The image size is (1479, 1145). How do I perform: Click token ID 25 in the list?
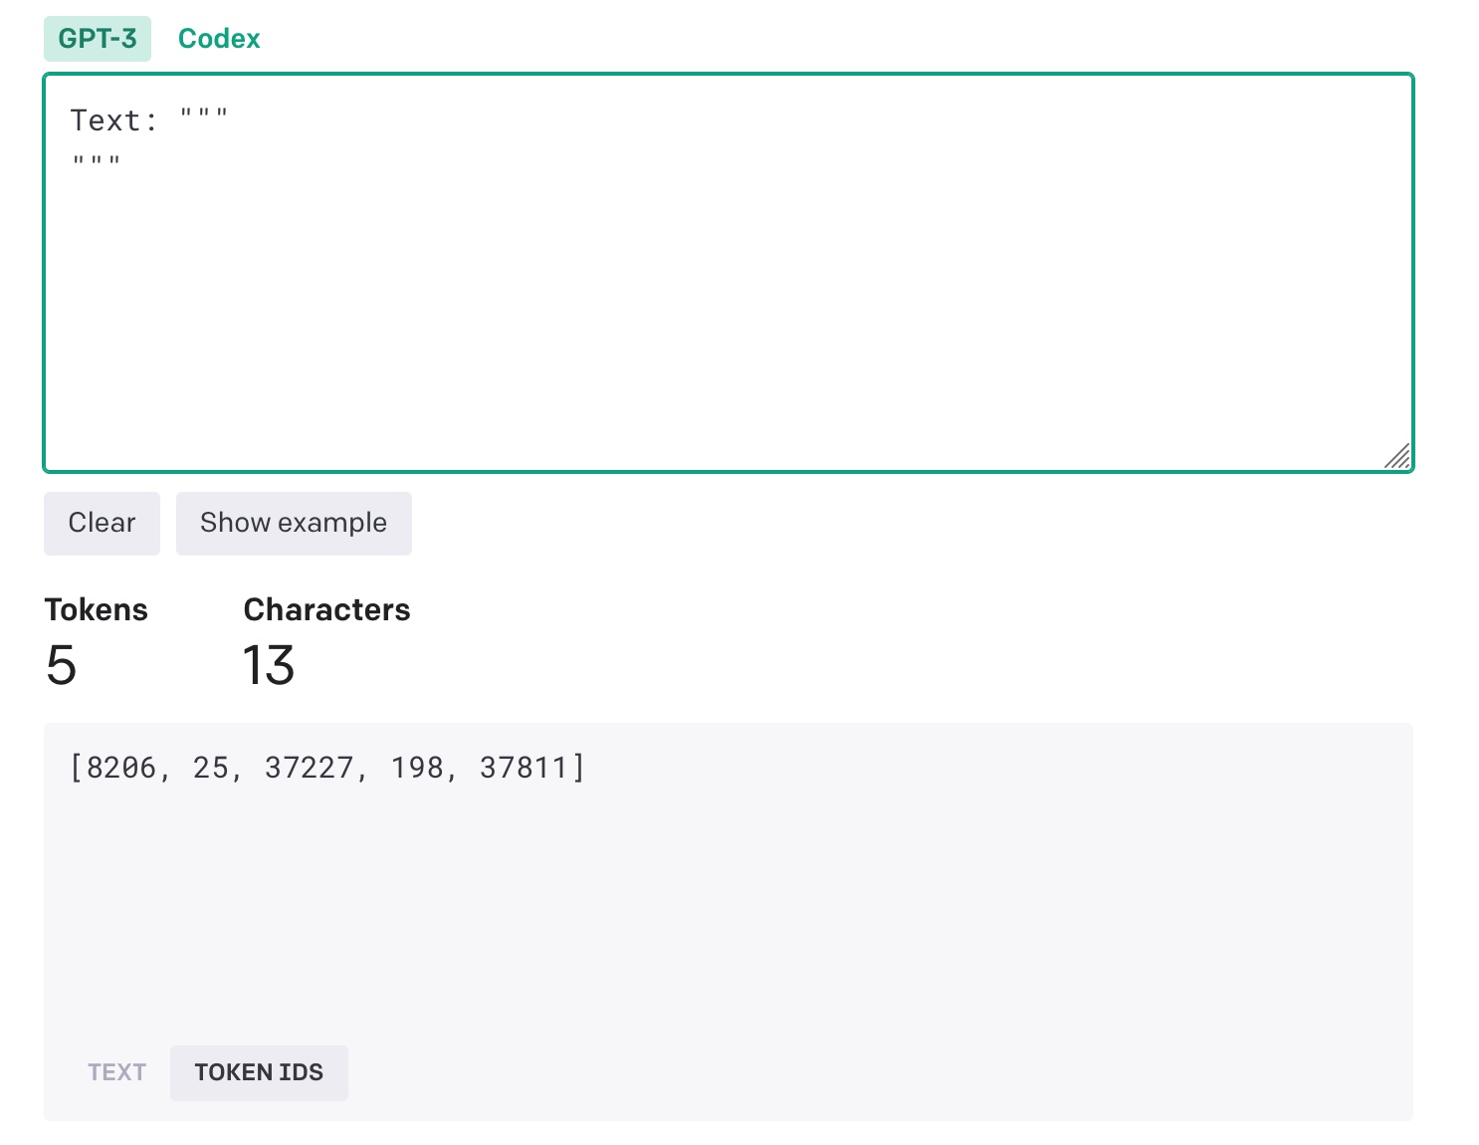click(x=211, y=768)
